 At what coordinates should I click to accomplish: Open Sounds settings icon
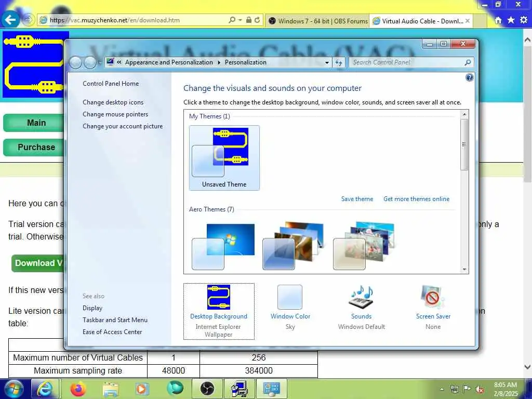pyautogui.click(x=361, y=297)
